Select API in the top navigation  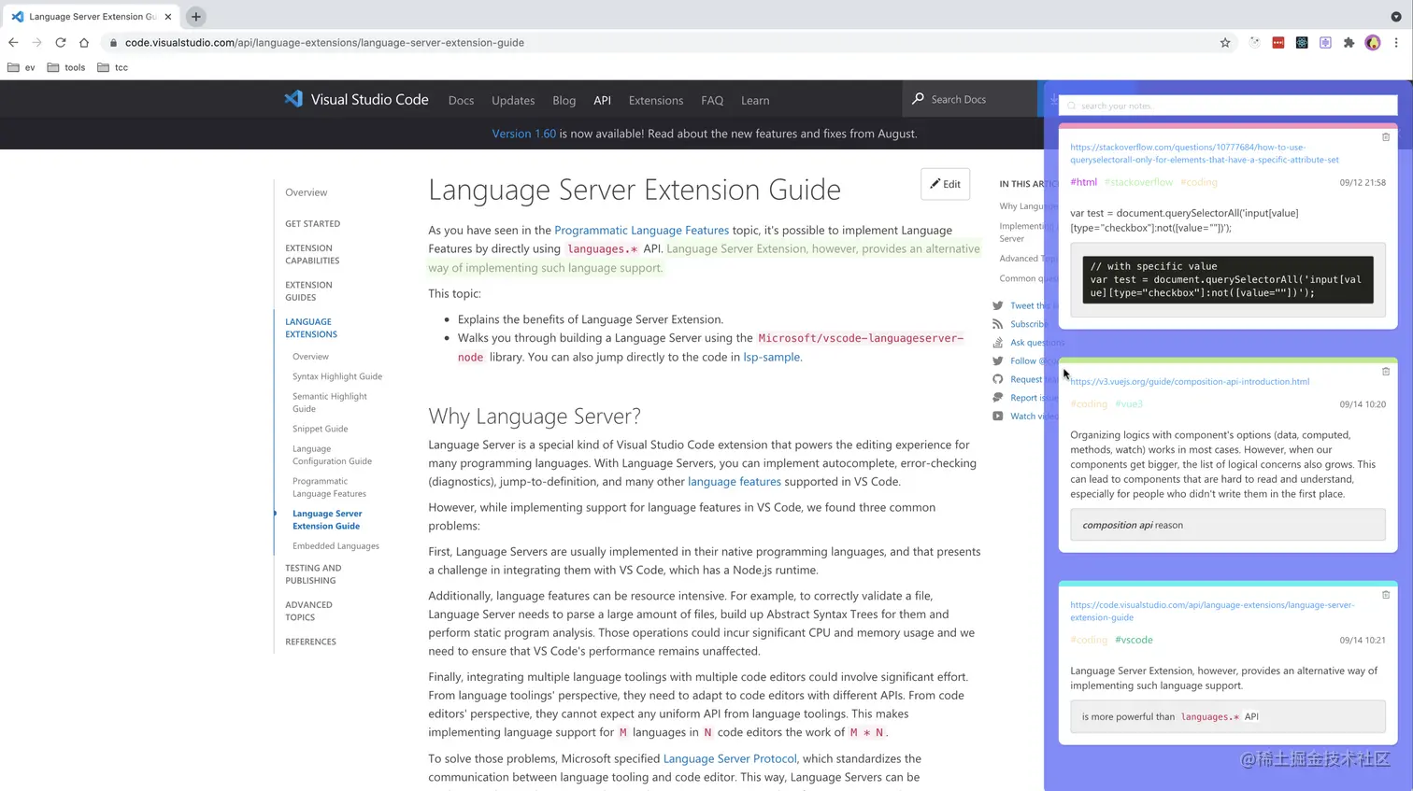point(602,100)
